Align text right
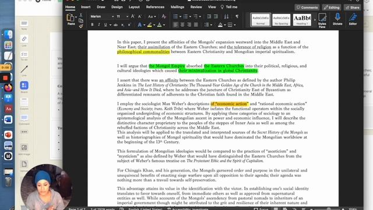This screenshot has width=373, height=210. pos(189,24)
